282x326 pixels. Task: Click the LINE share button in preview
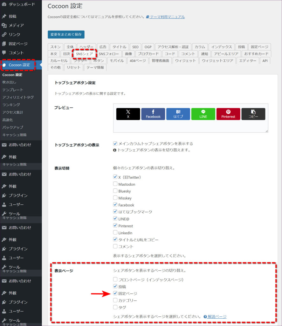tap(203, 114)
